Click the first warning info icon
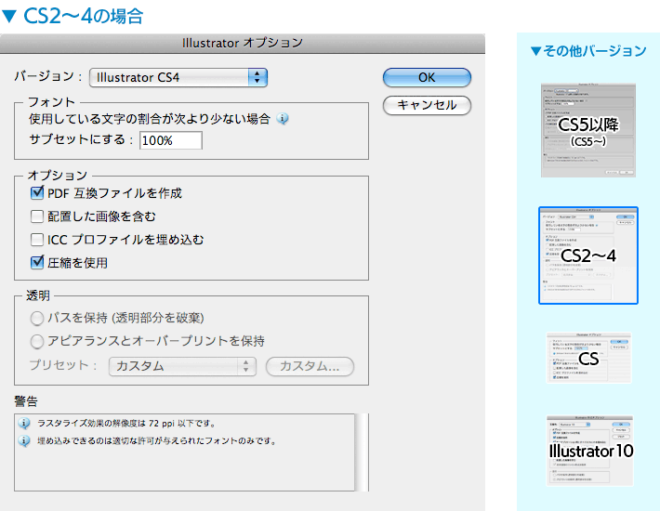This screenshot has width=660, height=511. pos(23,423)
